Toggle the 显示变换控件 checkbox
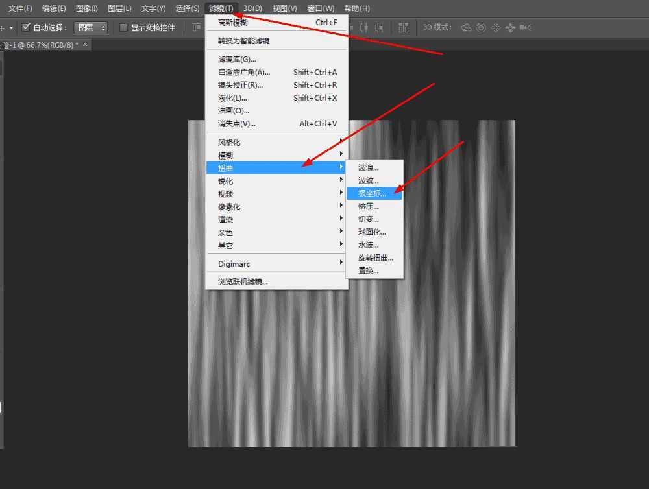 [122, 27]
